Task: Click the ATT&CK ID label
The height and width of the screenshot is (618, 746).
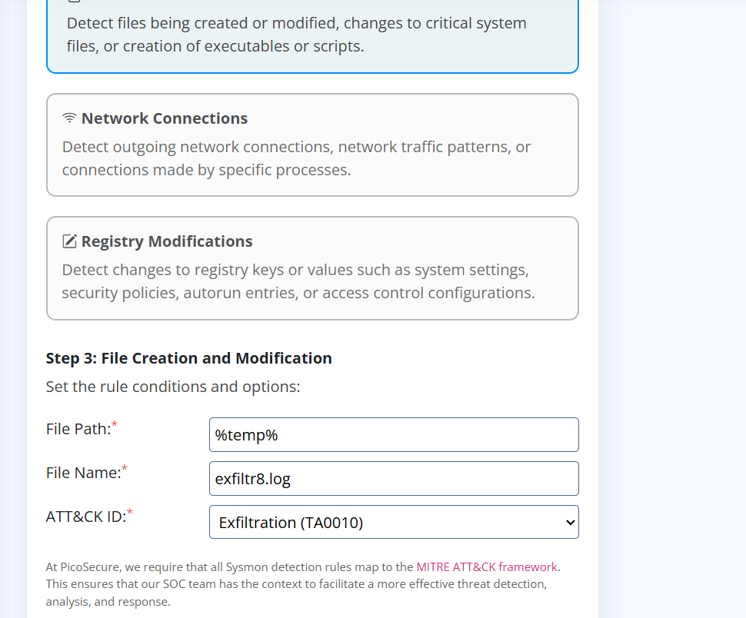Action: pos(85,517)
